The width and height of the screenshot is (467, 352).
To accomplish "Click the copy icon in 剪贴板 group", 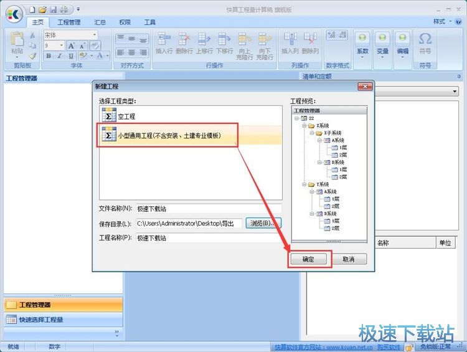I will (x=32, y=45).
